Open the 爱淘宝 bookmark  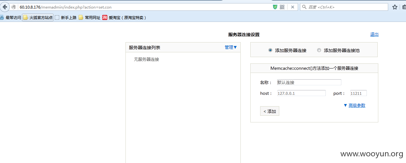tap(124, 18)
